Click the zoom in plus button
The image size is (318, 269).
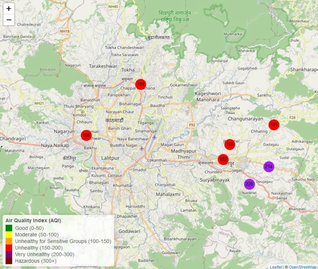click(x=9, y=9)
